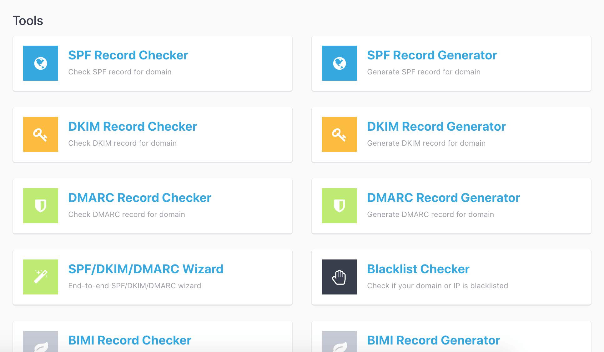The width and height of the screenshot is (604, 352).
Task: Open the SPF Record Checker link
Action: point(128,55)
